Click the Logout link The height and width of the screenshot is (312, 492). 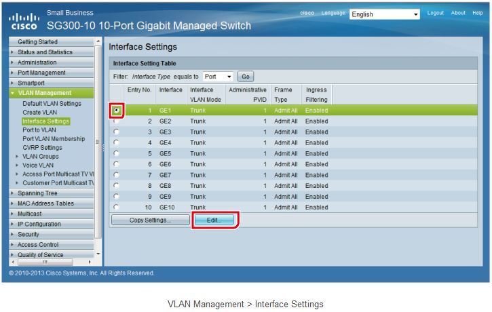435,13
